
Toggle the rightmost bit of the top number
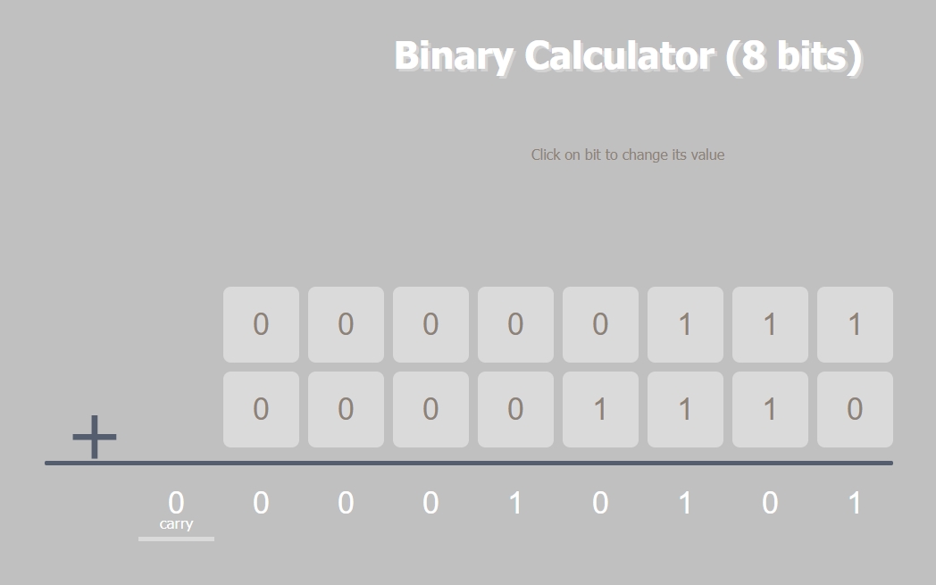coord(855,324)
